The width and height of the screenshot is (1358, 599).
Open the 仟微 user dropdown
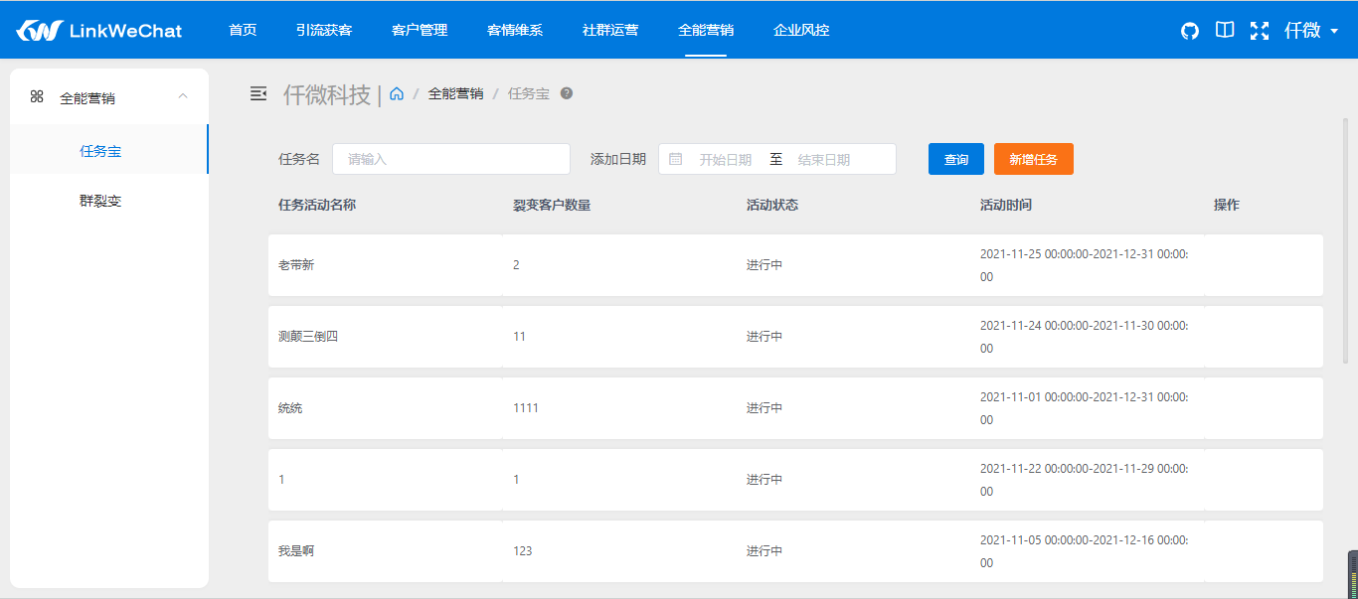point(1311,31)
